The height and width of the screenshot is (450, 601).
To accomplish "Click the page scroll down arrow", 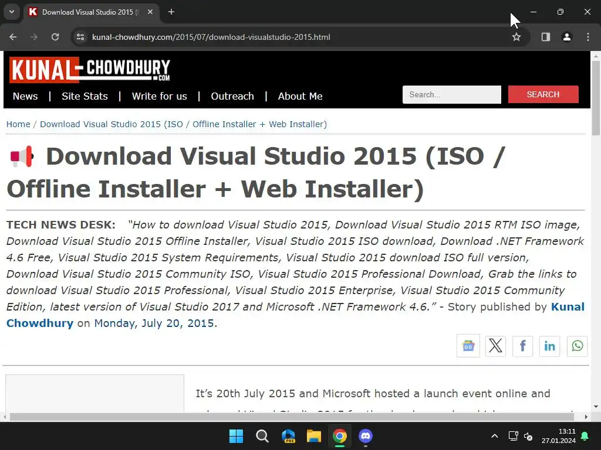I will point(596,407).
